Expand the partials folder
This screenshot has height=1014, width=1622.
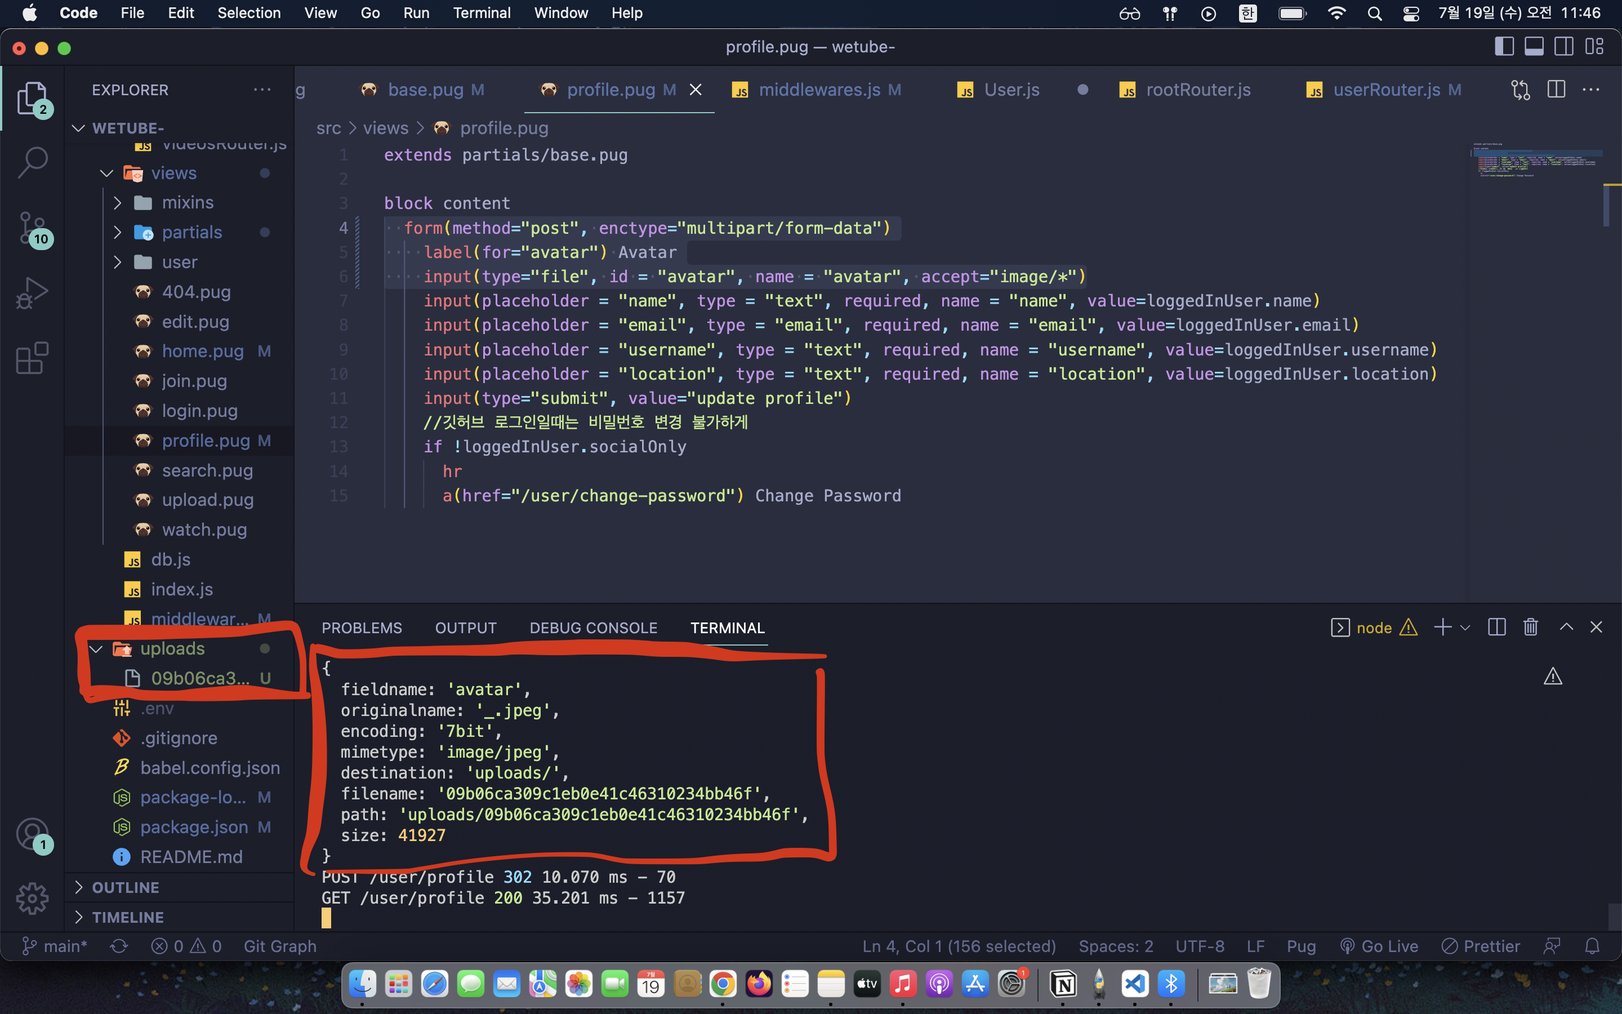118,232
